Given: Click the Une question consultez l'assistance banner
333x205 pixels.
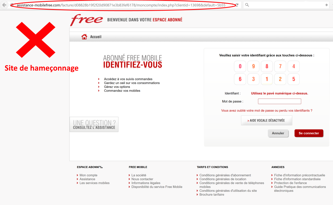Looking at the screenshot, I should [94, 124].
